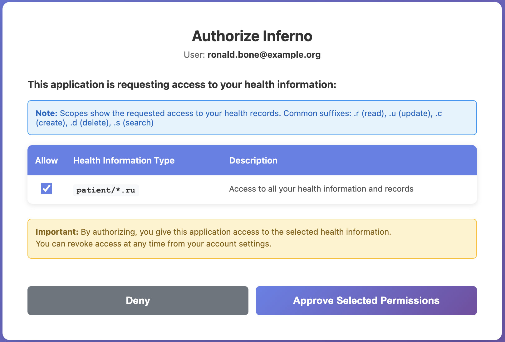This screenshot has height=342, width=505.
Task: Click the 'requesting access to your health information' heading
Action: click(x=182, y=85)
